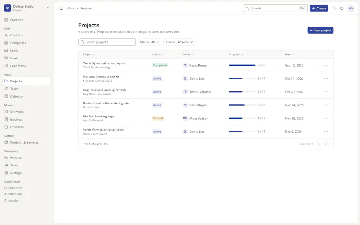Click the progress bar showing 3 of 3
The width and height of the screenshot is (360, 225).
[242, 65]
